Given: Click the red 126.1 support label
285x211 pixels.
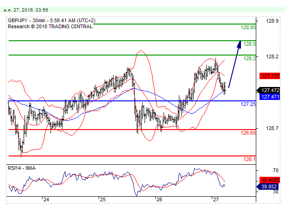Looking at the screenshot, I should tap(249, 159).
